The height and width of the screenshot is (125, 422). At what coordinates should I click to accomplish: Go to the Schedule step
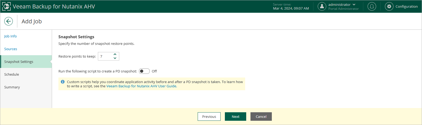click(12, 74)
